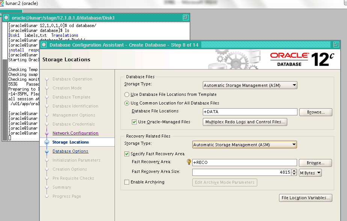Viewport: 347px width, 221px height.
Task: Increase Fast Recovery Area Size with up arrow
Action: (x=294, y=171)
